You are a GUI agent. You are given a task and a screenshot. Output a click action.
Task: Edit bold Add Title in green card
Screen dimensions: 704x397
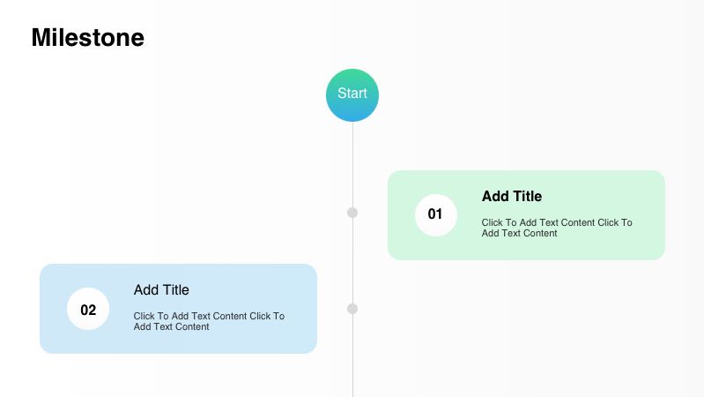512,196
